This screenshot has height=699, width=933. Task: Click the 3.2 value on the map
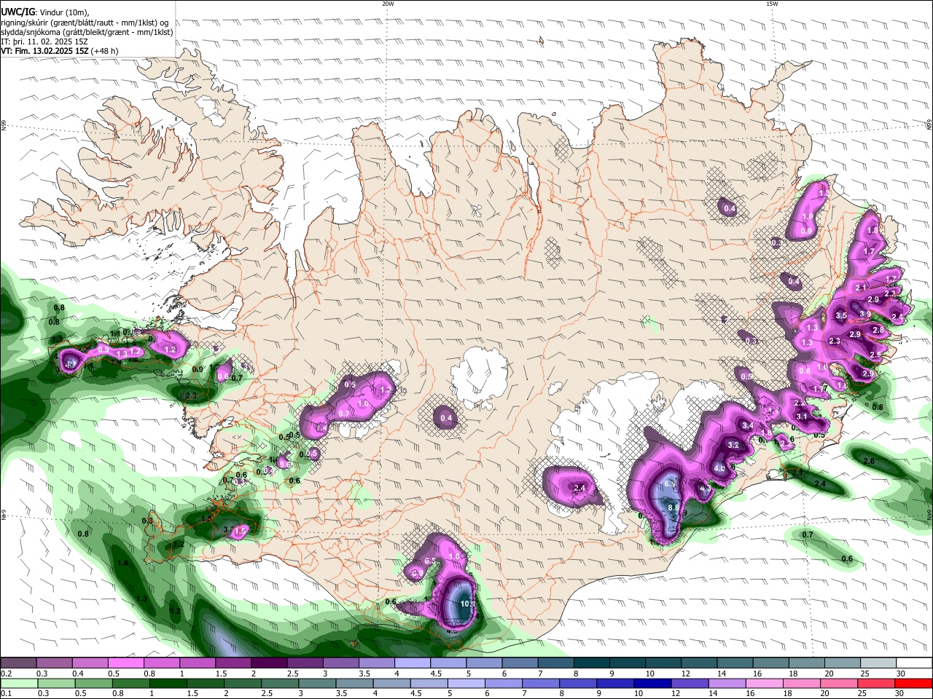coord(733,445)
